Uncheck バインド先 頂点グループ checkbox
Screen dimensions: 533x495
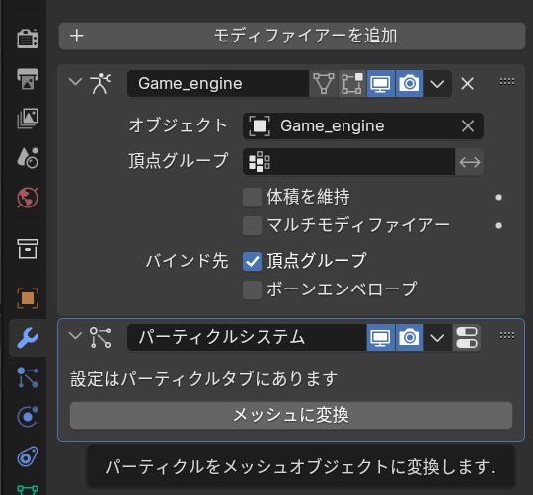pyautogui.click(x=252, y=261)
